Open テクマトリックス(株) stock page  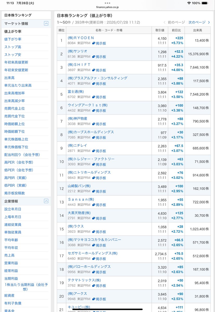coord(84,280)
